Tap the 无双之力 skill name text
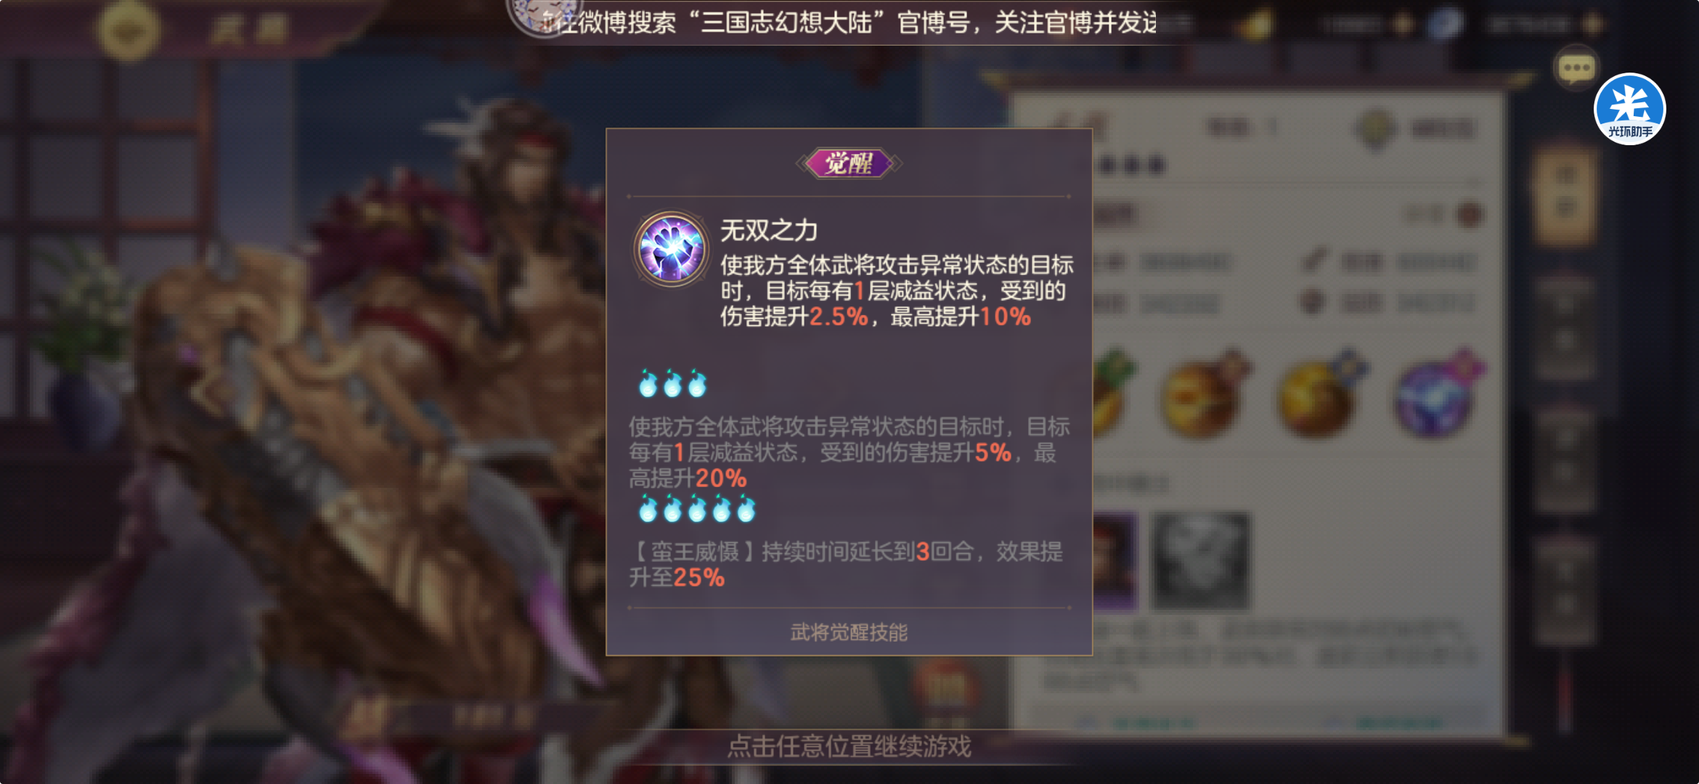 [x=769, y=231]
